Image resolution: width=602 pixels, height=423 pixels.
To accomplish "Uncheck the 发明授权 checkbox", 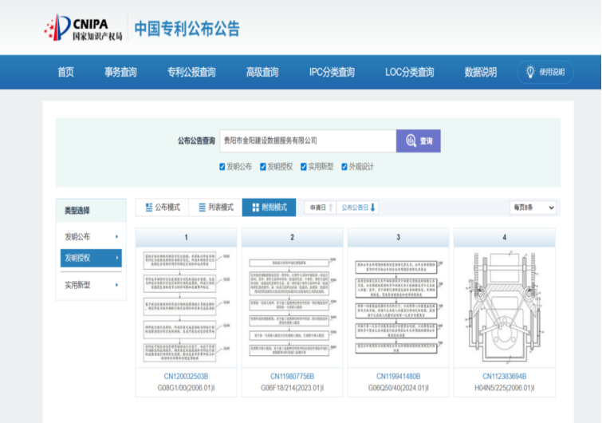I will tap(262, 167).
